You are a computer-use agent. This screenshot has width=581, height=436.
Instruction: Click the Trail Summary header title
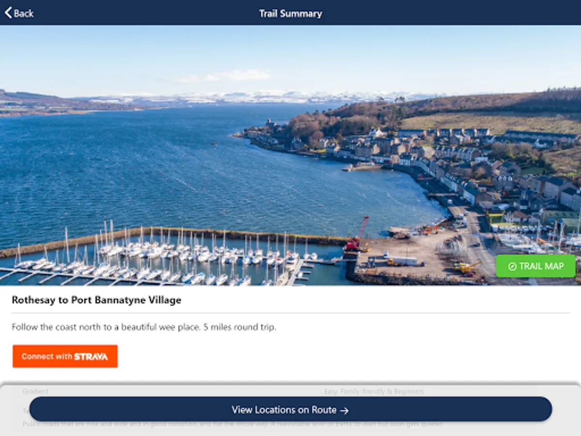tap(290, 13)
